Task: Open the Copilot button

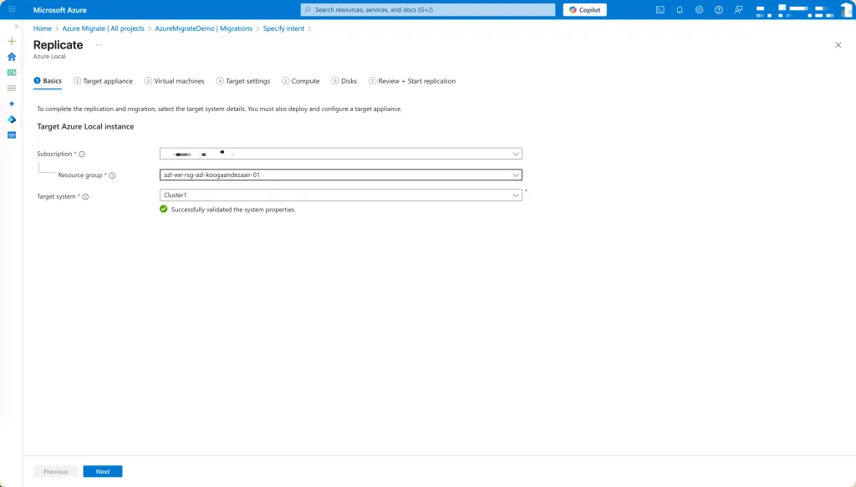Action: [585, 10]
